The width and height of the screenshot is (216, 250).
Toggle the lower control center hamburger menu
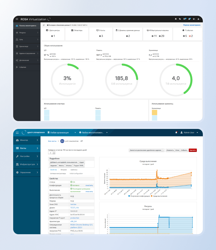click(17, 133)
